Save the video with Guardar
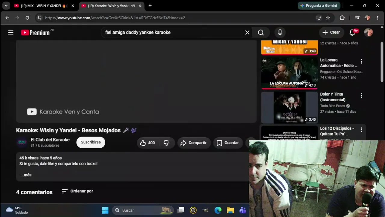The width and height of the screenshot is (385, 217). click(228, 143)
